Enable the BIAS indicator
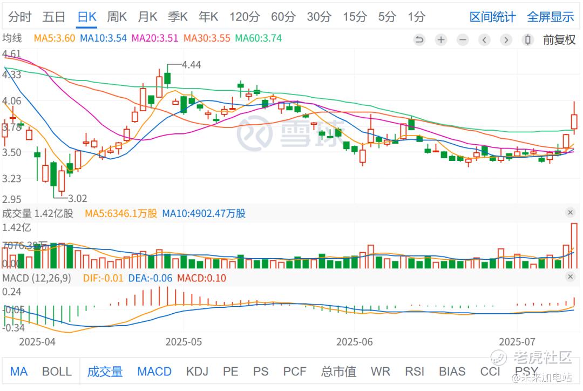 (x=452, y=371)
